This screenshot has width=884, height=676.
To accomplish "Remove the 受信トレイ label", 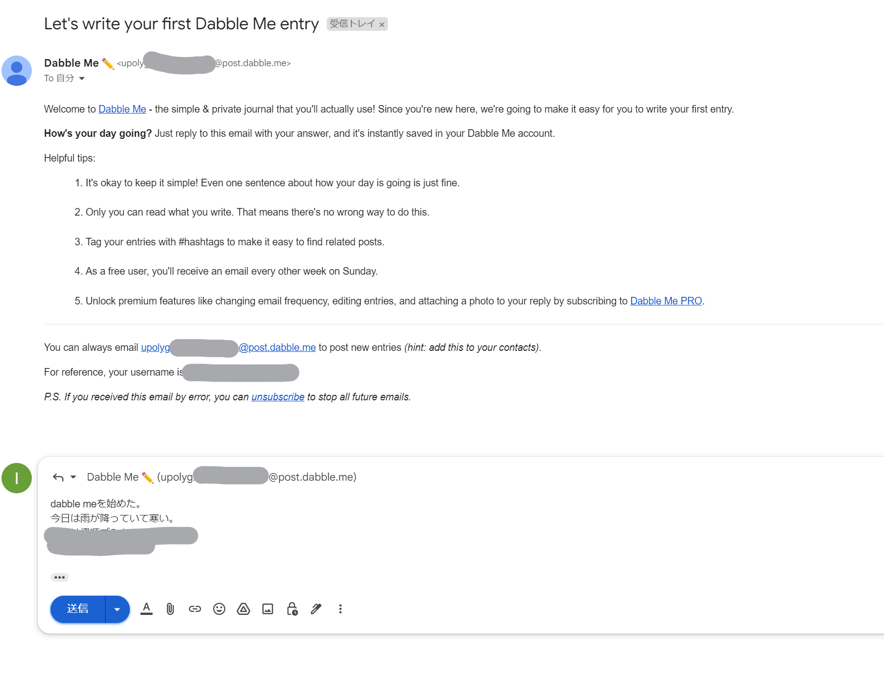I will (382, 24).
